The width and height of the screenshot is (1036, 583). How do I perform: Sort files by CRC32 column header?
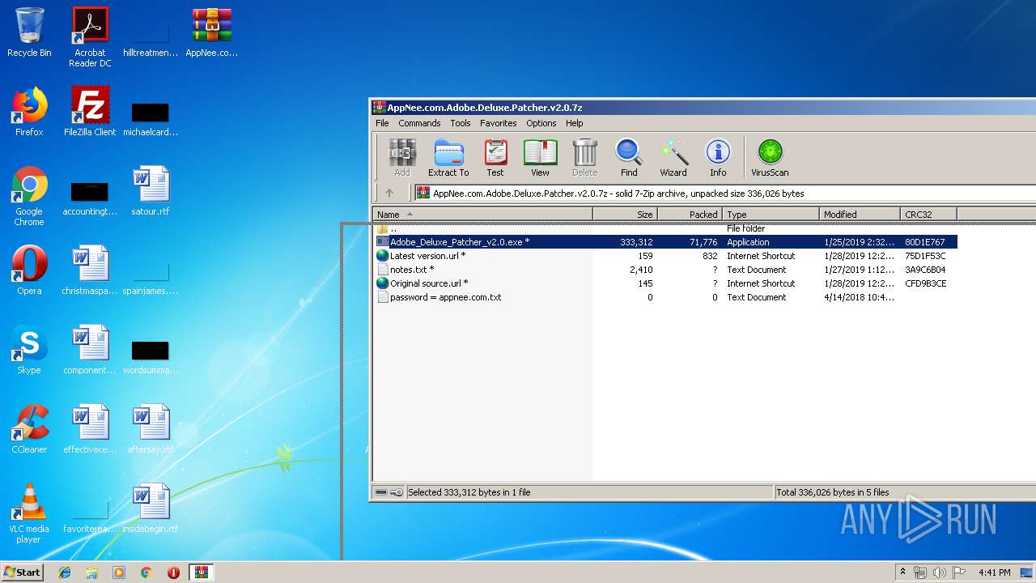[928, 214]
